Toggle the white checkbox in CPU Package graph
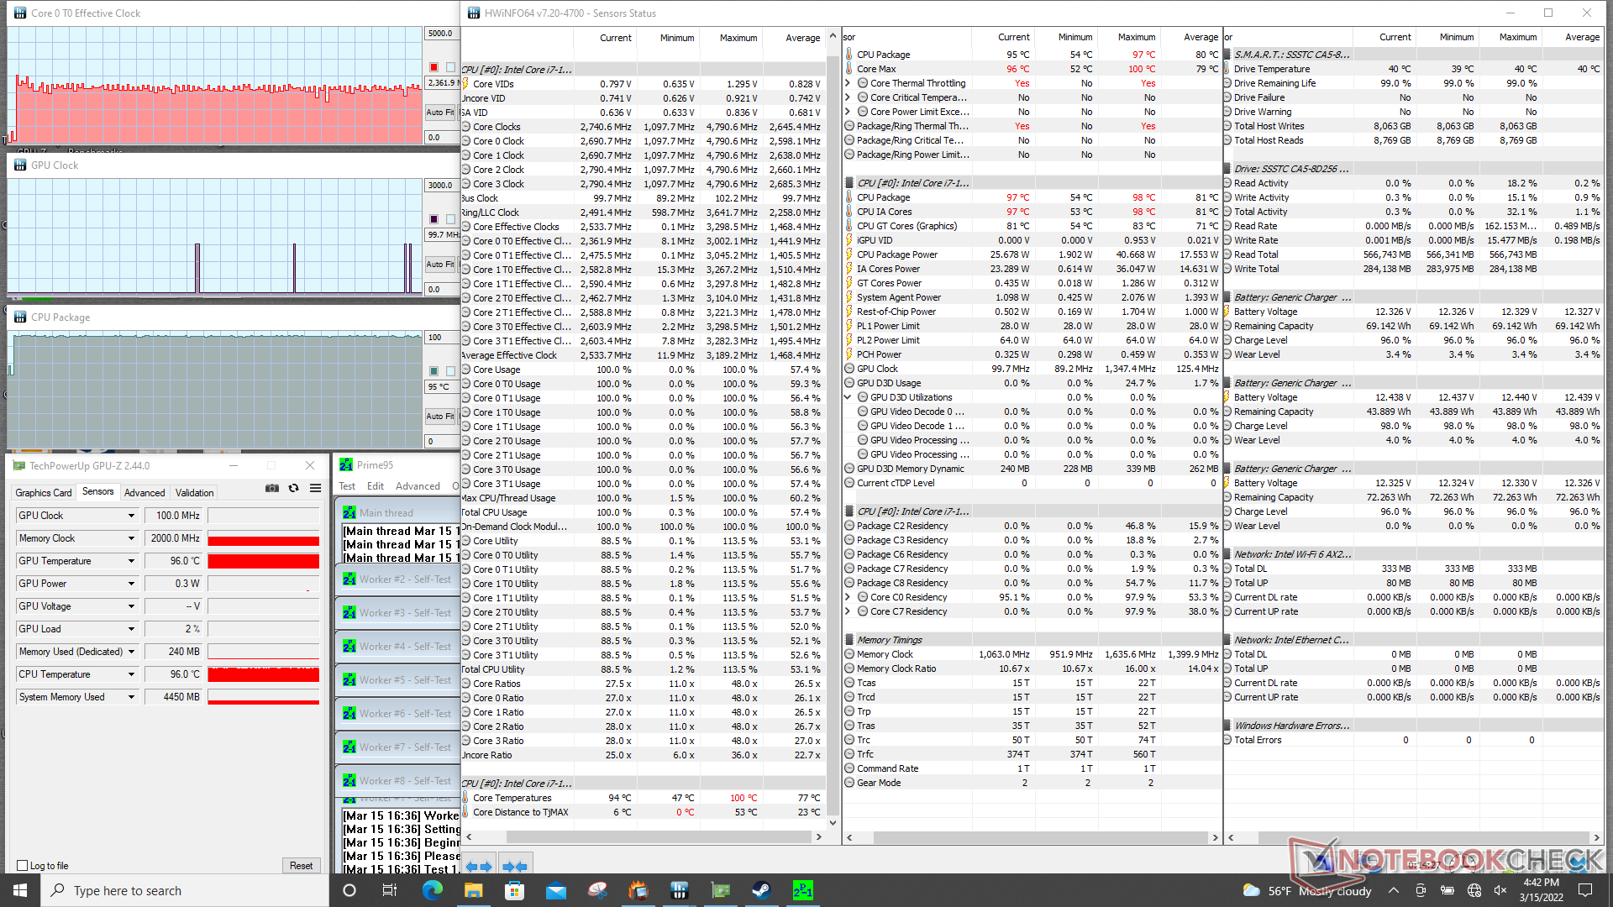The image size is (1613, 907). pyautogui.click(x=451, y=371)
